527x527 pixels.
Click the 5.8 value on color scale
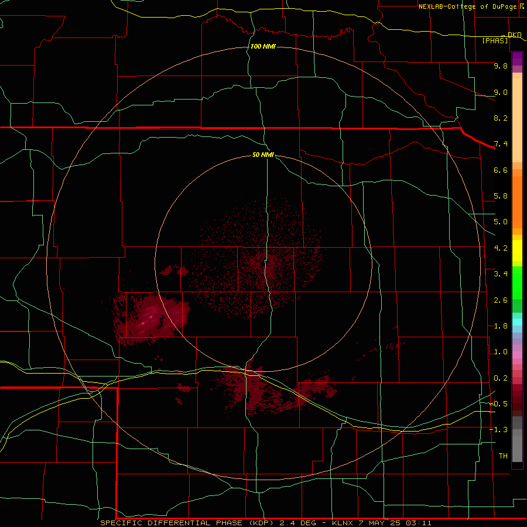501,196
